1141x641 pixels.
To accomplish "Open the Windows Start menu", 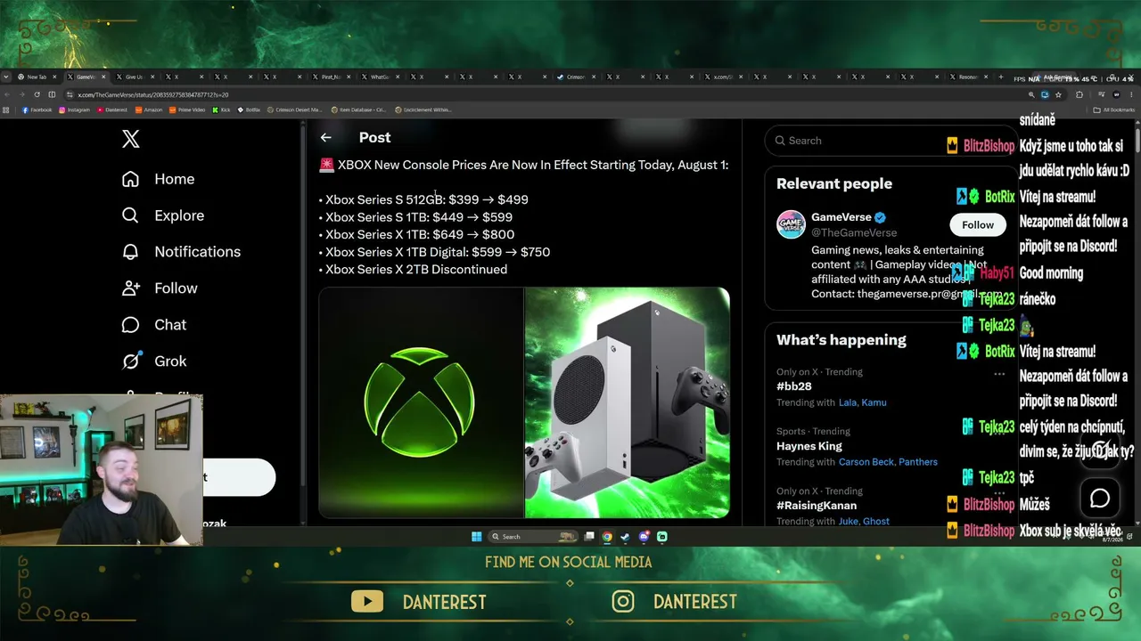I will 476,537.
